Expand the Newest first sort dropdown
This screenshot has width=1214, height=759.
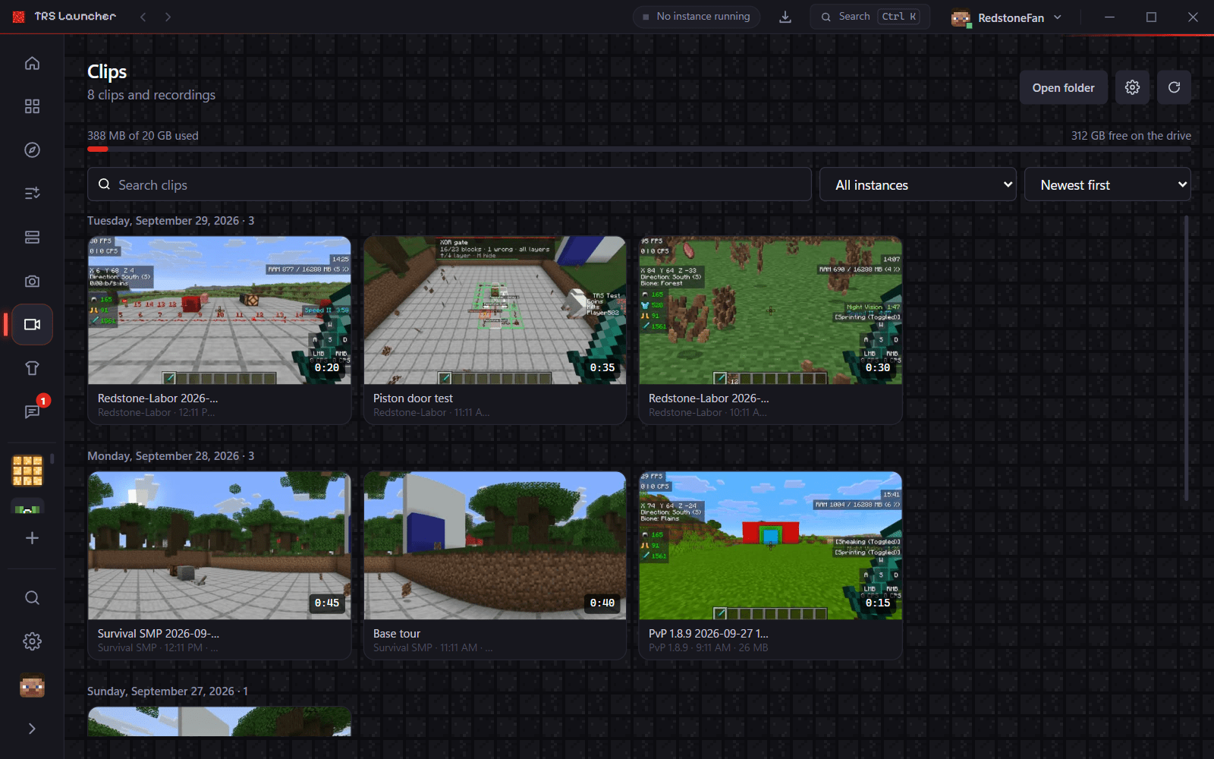click(x=1108, y=184)
